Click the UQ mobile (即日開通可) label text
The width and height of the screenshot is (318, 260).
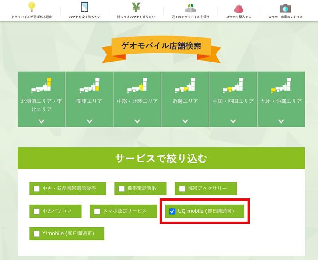point(206,211)
